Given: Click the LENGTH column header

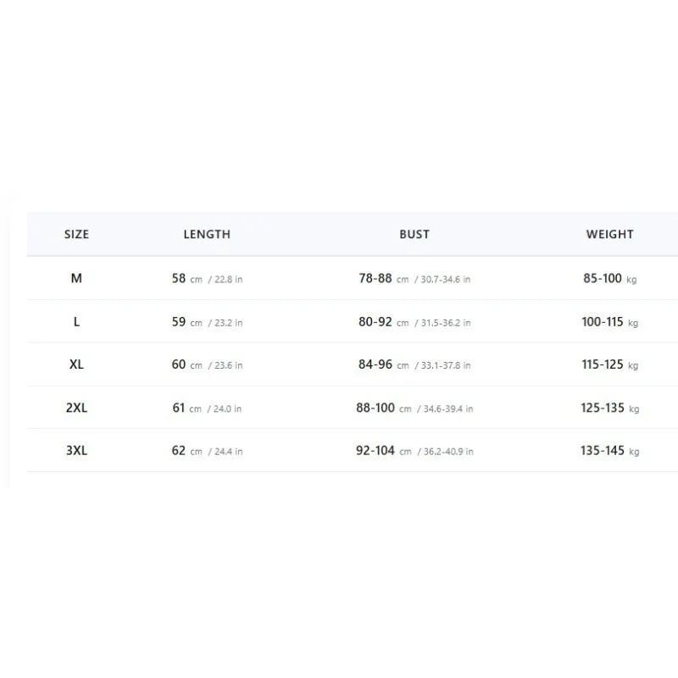Looking at the screenshot, I should (x=207, y=235).
